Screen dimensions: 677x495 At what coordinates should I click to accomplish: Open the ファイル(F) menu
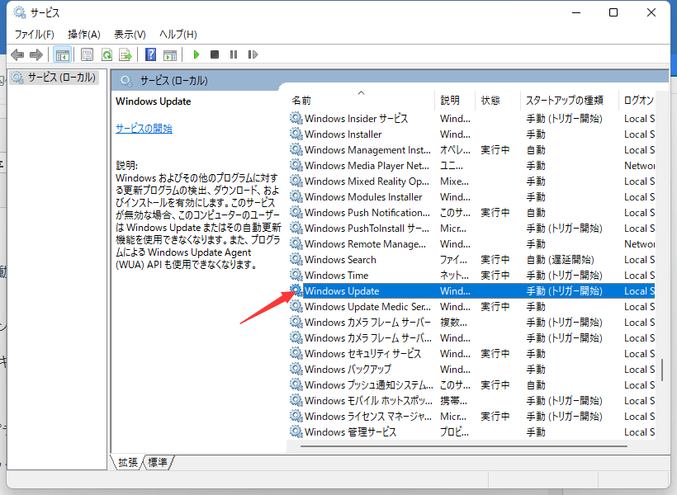[32, 35]
